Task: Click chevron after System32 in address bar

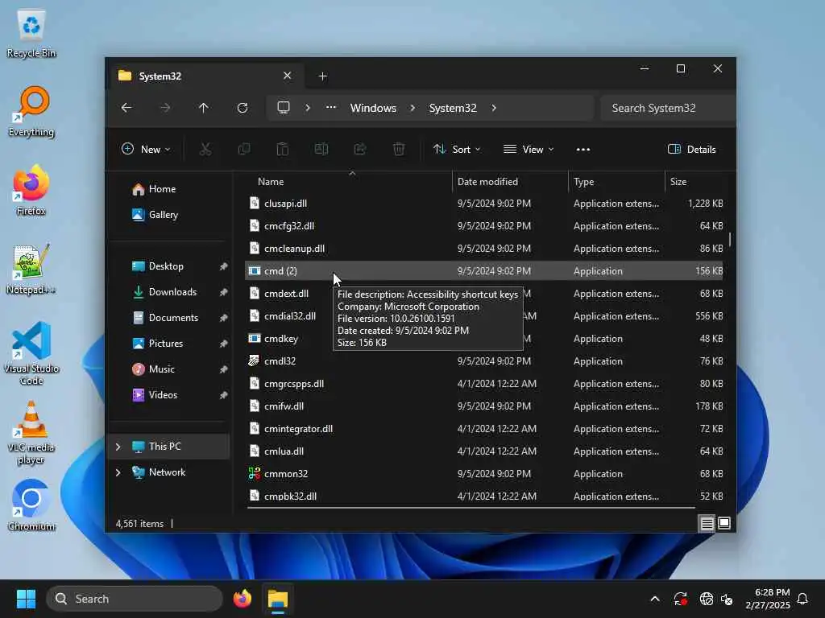Action: (x=494, y=108)
